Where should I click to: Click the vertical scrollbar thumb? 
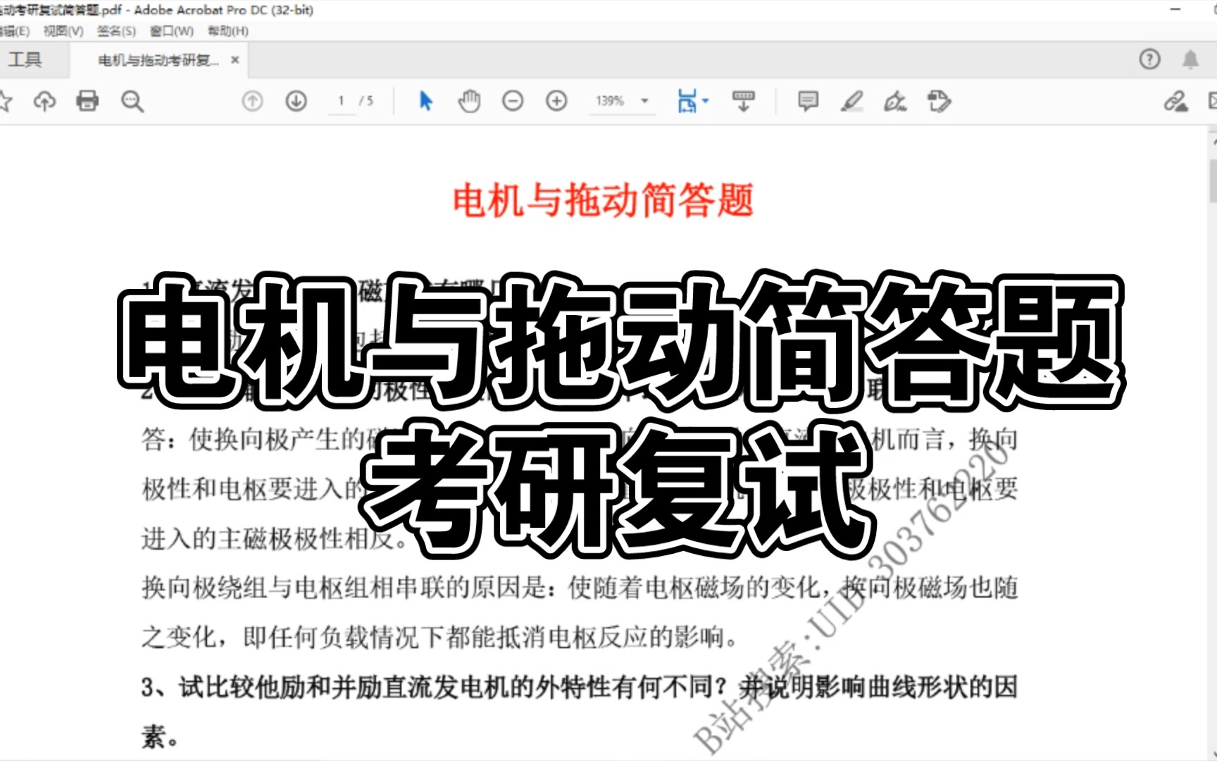tap(1213, 180)
